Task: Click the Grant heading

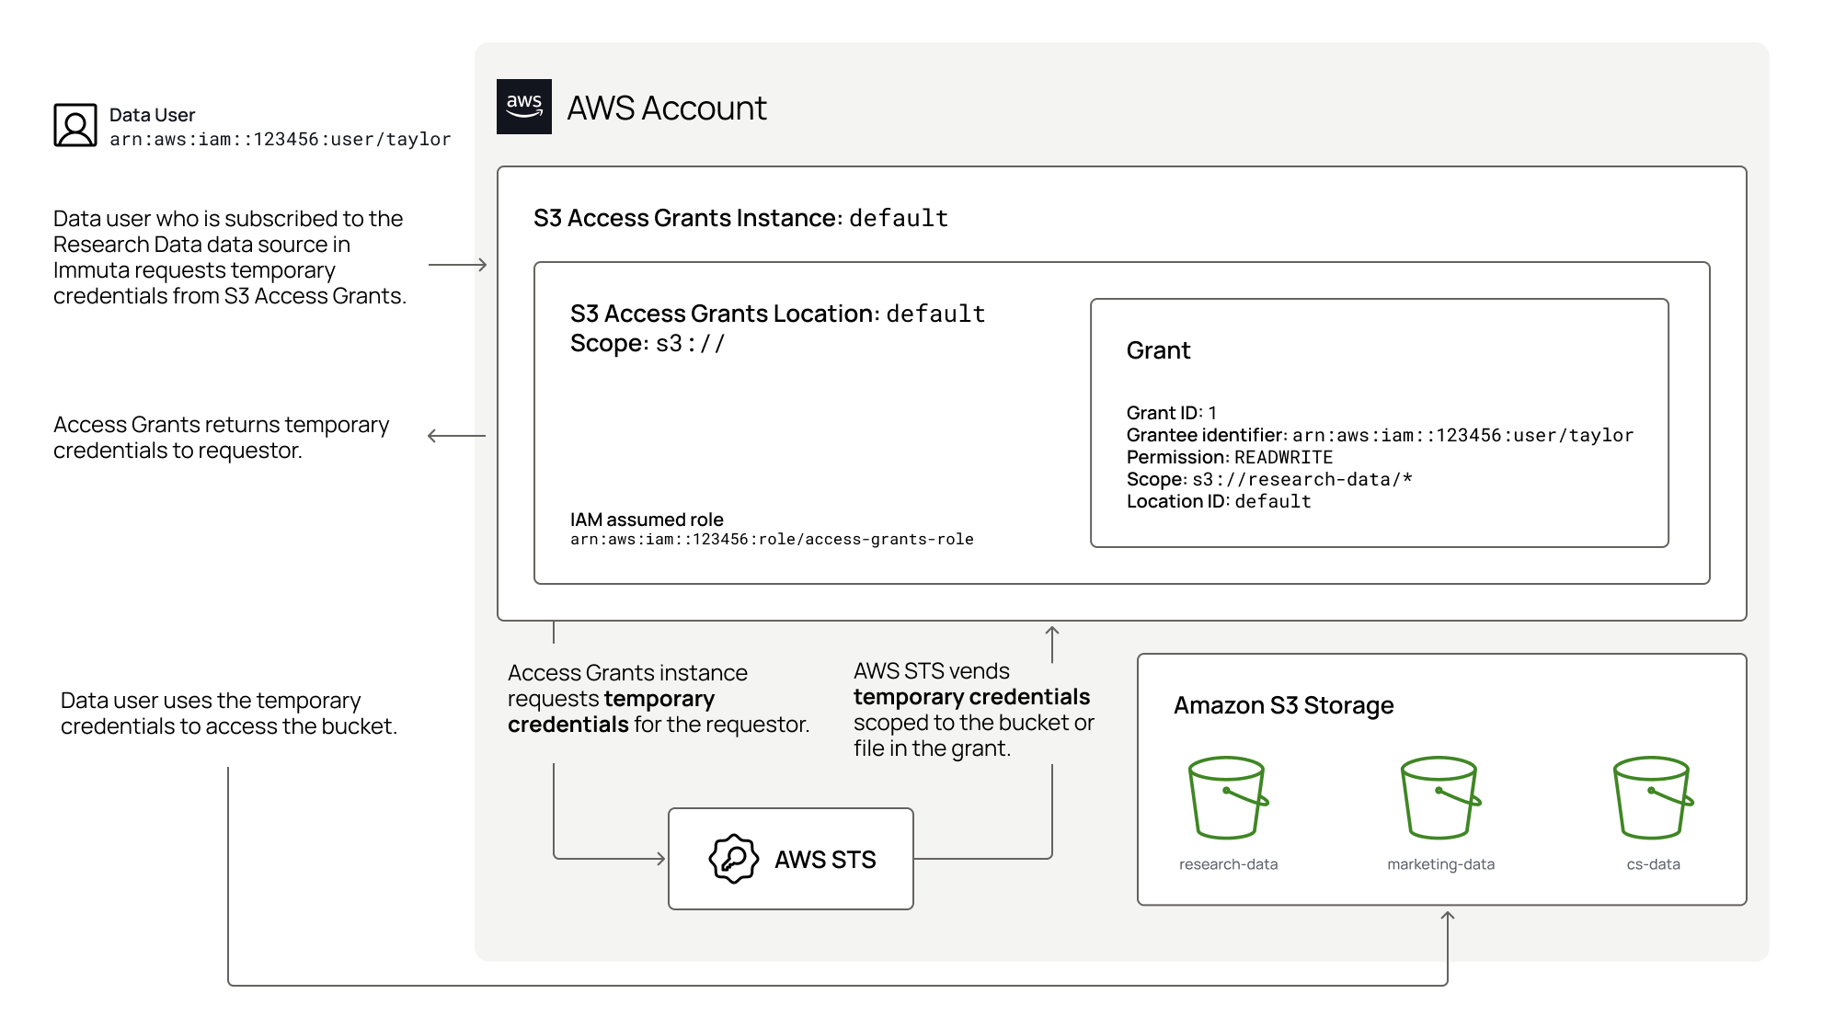Action: click(1158, 350)
